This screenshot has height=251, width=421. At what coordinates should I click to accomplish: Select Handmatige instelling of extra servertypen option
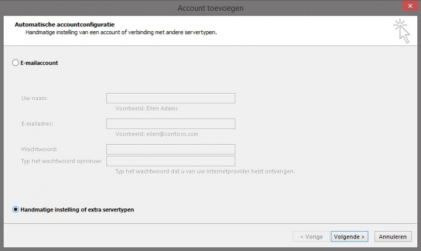pyautogui.click(x=16, y=210)
